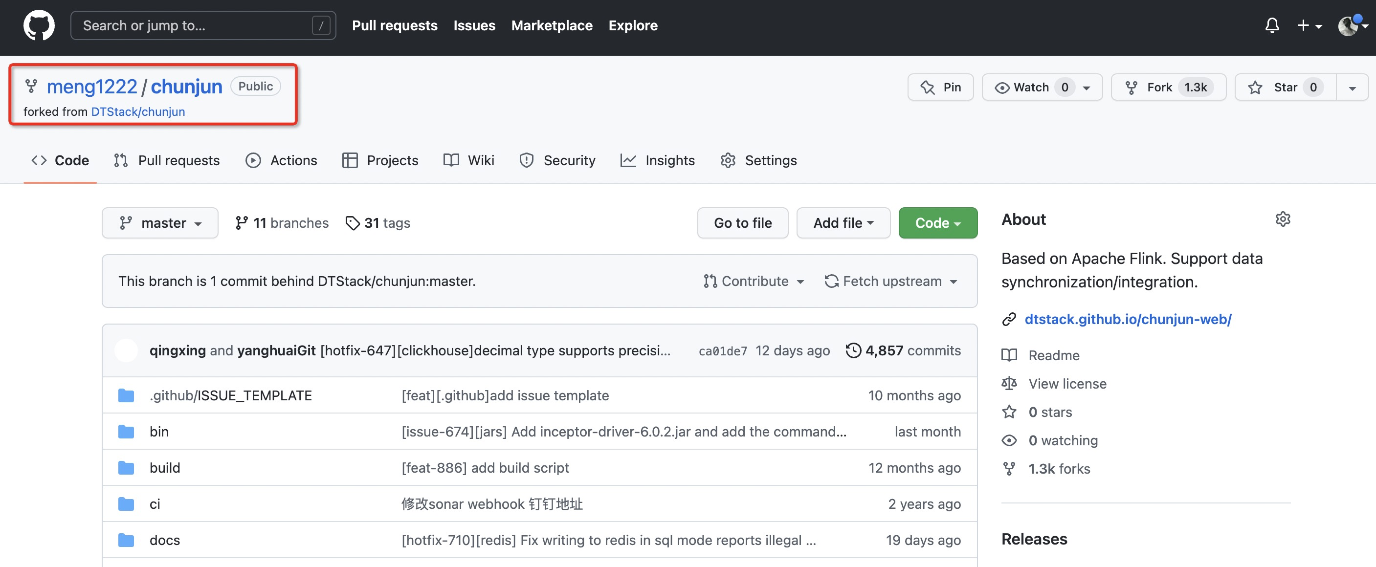Click the 31 tags icon
This screenshot has width=1376, height=567.
tap(353, 223)
